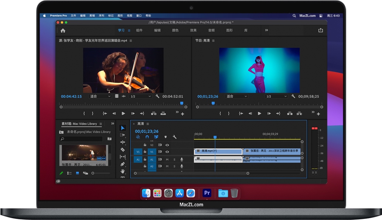The height and width of the screenshot is (220, 382).
Task: Switch to the 效果 workspace tab
Action: coord(193,30)
